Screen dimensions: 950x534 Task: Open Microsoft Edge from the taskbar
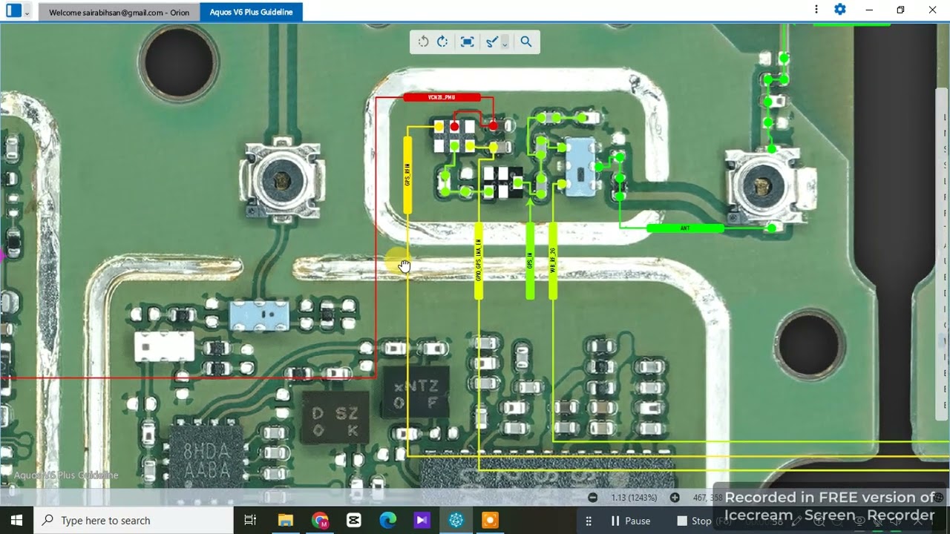point(388,520)
